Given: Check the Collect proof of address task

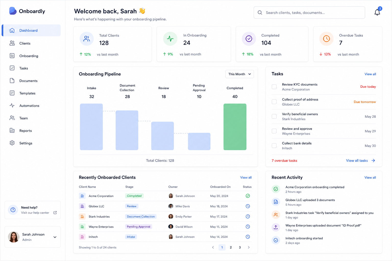Looking at the screenshot, I should (x=274, y=102).
